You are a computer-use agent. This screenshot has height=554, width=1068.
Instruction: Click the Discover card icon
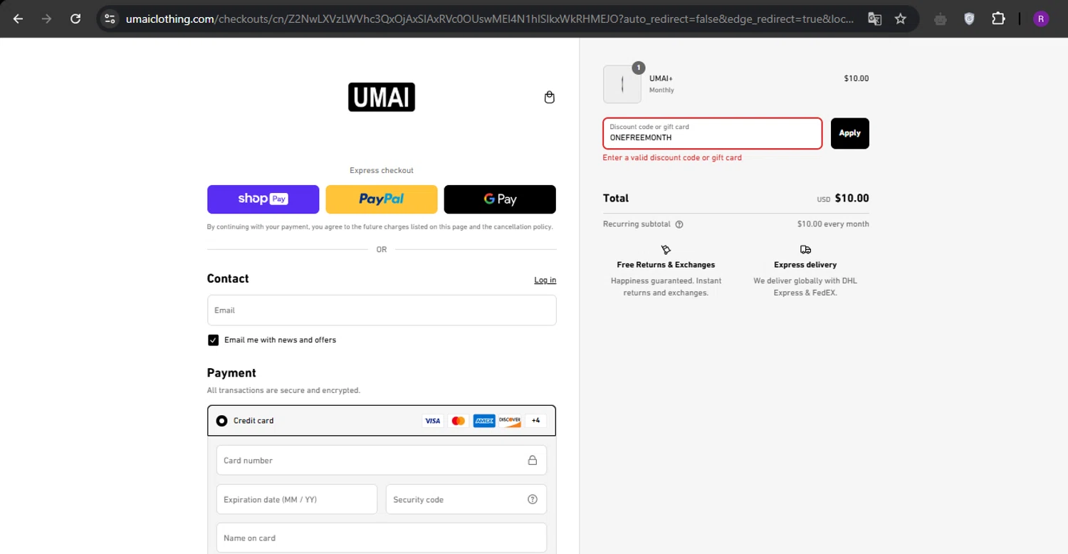pyautogui.click(x=510, y=421)
